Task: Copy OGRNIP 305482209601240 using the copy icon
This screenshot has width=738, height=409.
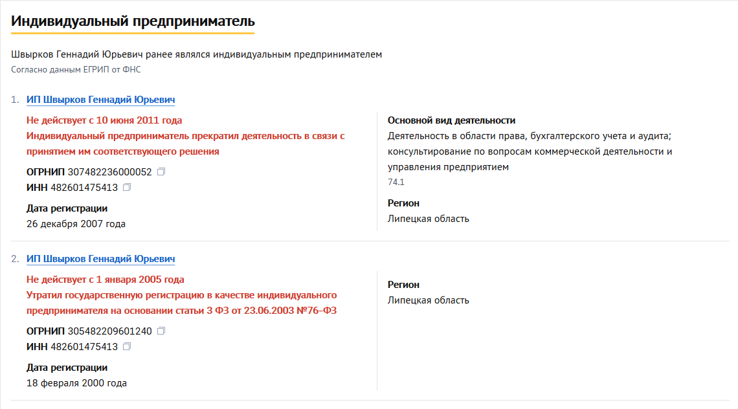Action: tap(161, 331)
